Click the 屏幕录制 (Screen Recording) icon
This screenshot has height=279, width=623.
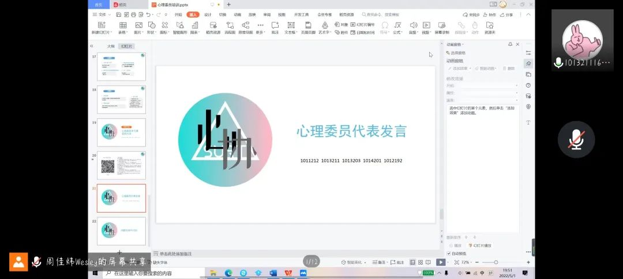[x=442, y=25]
